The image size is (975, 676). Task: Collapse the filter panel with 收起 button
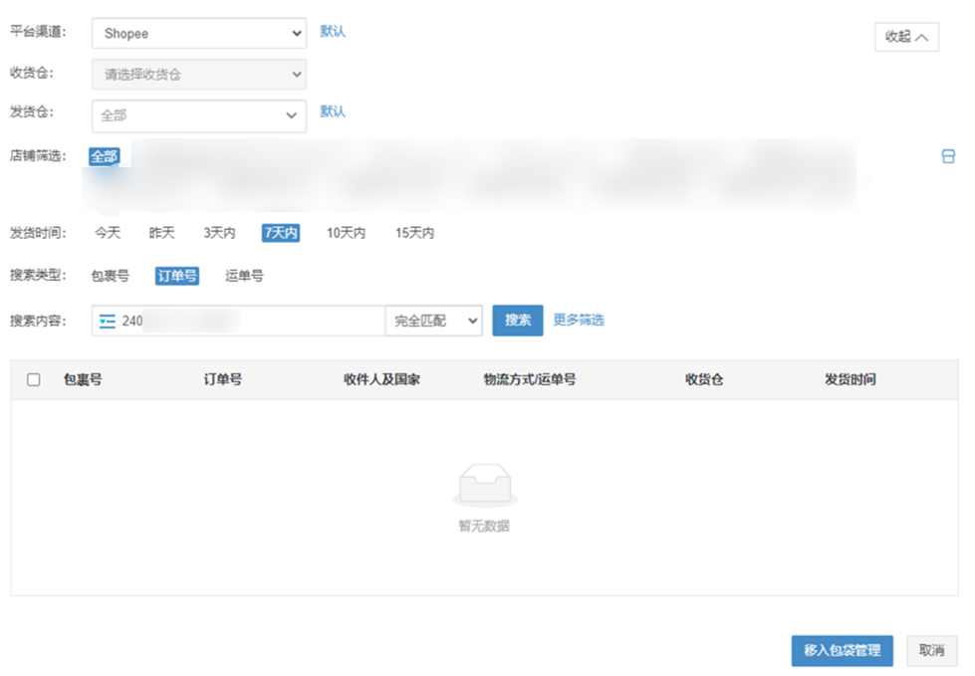point(906,37)
